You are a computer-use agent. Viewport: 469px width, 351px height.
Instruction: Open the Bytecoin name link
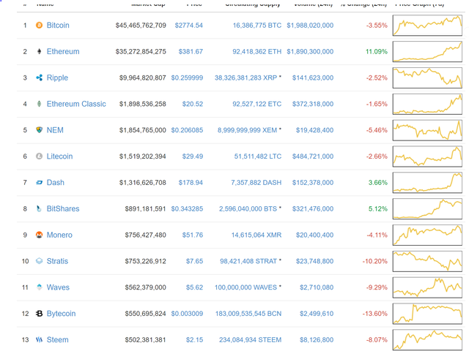pos(62,314)
